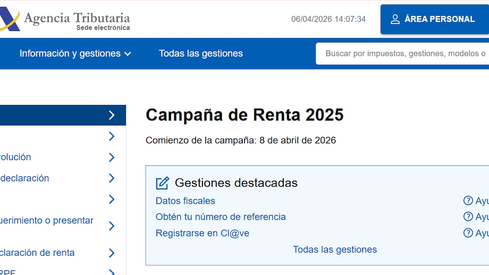Screen dimensions: 489x275
Task: Open Registrarse en Cl@ve
Action: click(203, 233)
